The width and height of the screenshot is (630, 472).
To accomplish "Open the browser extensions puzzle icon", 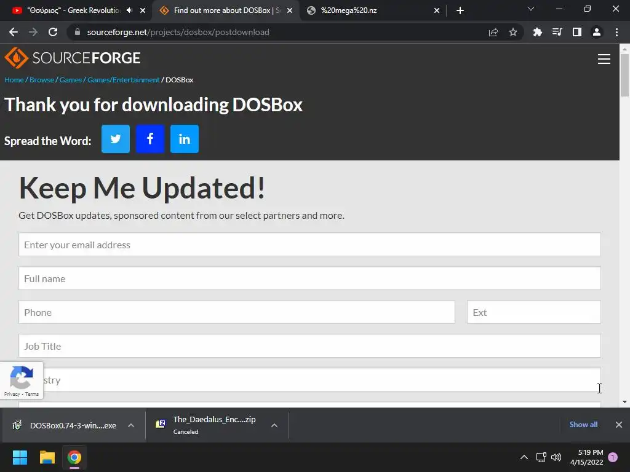I will [537, 32].
